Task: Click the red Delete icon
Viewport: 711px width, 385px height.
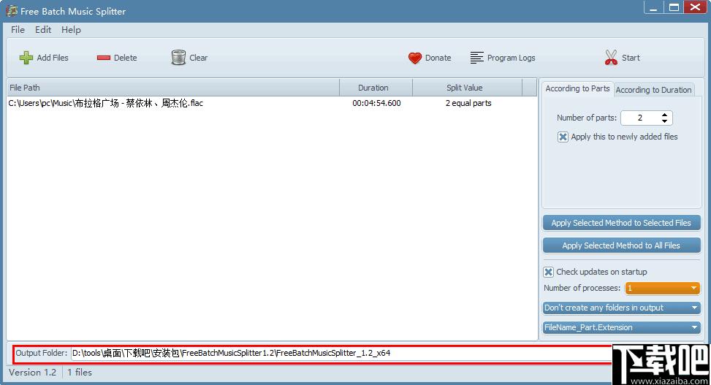Action: pos(103,58)
